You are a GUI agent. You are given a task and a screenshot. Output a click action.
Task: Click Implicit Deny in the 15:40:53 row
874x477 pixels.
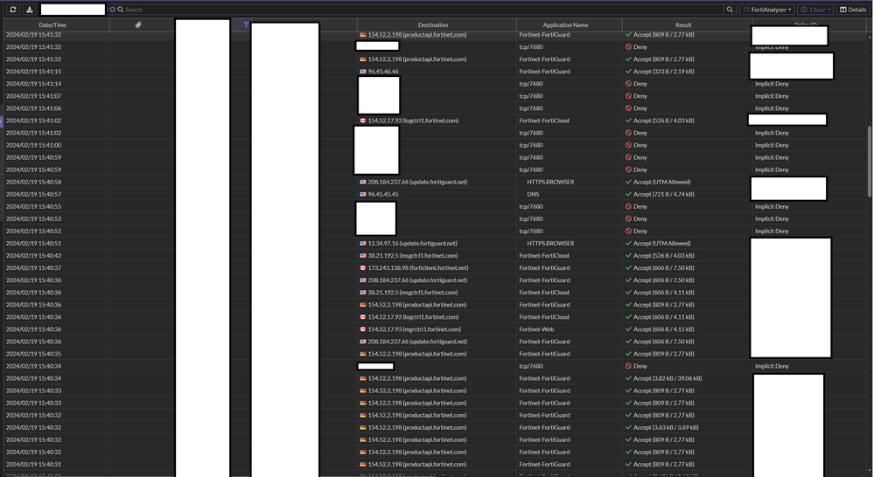coord(772,218)
